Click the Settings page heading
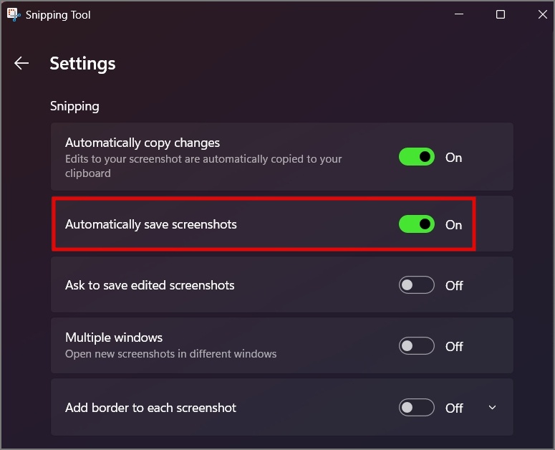This screenshot has width=555, height=450. (82, 64)
